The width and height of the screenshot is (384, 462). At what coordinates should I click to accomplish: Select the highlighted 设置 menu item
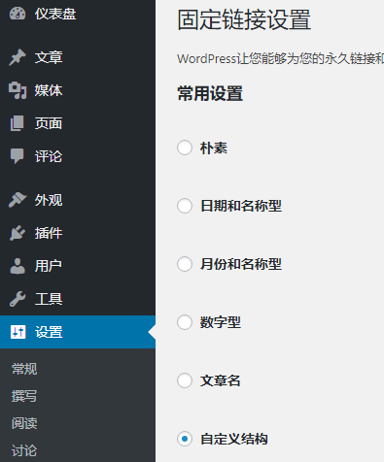78,332
